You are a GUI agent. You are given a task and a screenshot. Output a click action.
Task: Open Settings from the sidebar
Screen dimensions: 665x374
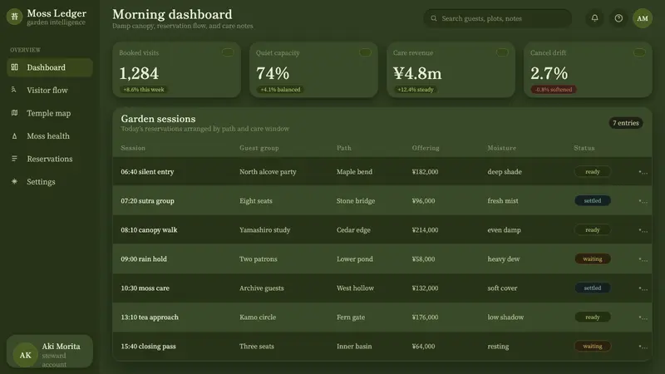tap(50, 181)
